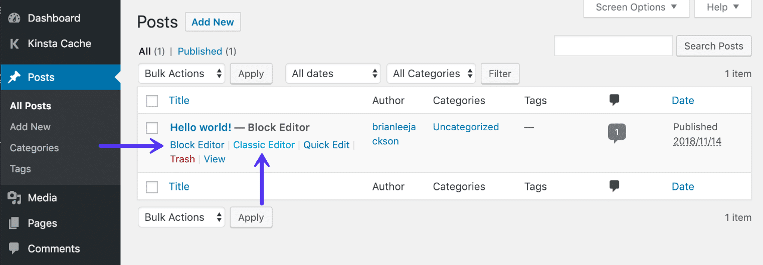This screenshot has width=763, height=265.
Task: Tick the select-all checkbox in table header
Action: coord(152,101)
